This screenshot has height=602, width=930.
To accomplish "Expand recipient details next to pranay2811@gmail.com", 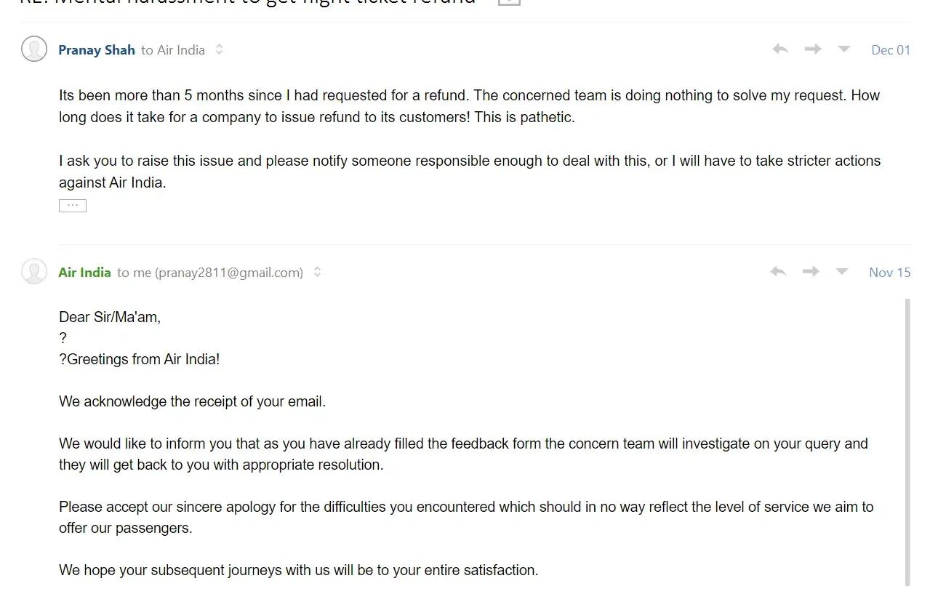I will coord(318,273).
